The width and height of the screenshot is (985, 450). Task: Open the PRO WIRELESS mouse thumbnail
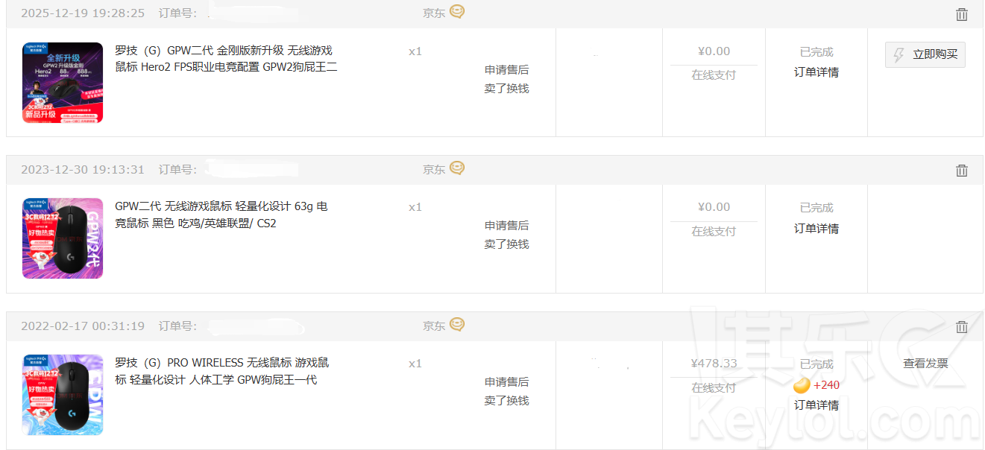point(63,395)
